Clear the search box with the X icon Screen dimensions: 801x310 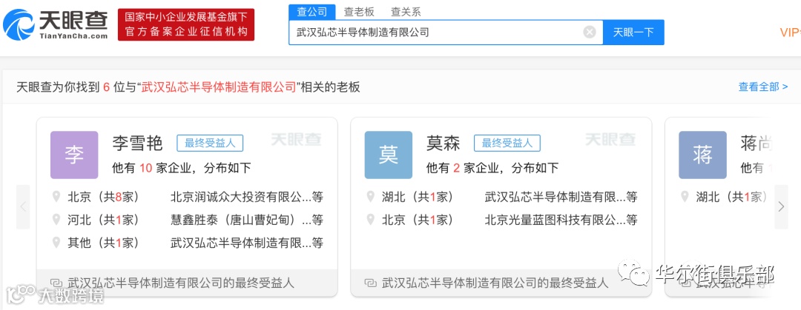[590, 32]
